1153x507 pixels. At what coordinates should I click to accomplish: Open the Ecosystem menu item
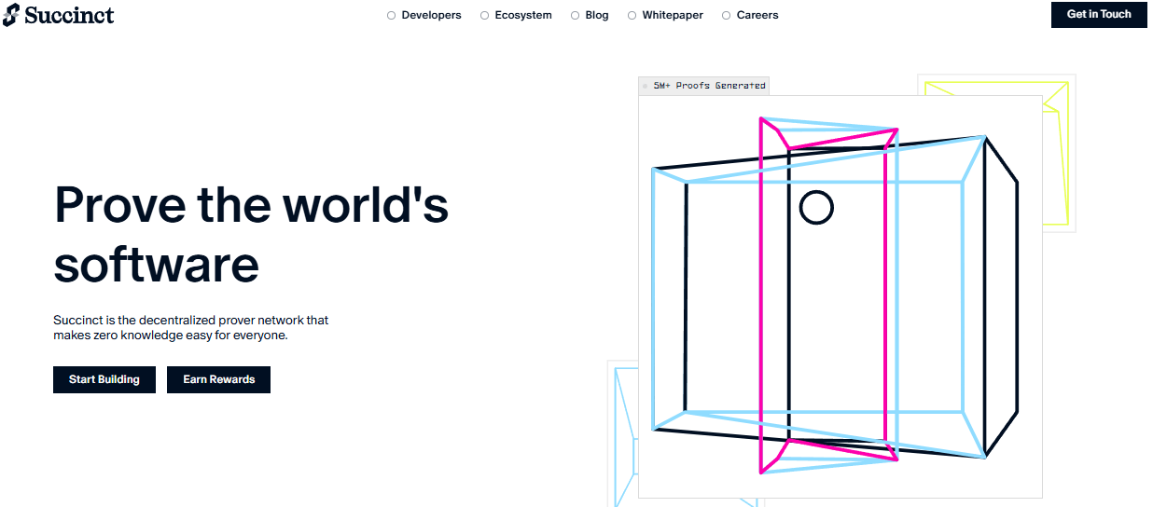click(516, 15)
